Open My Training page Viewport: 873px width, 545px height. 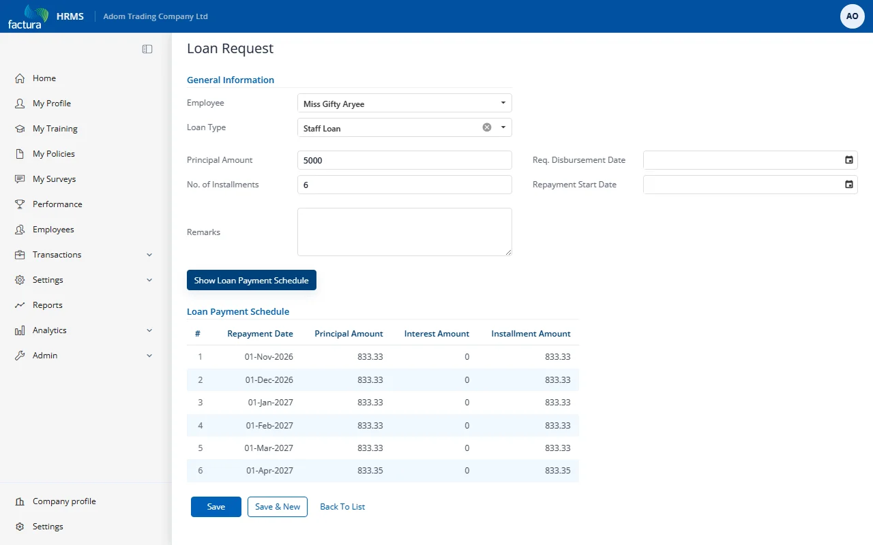(x=55, y=129)
